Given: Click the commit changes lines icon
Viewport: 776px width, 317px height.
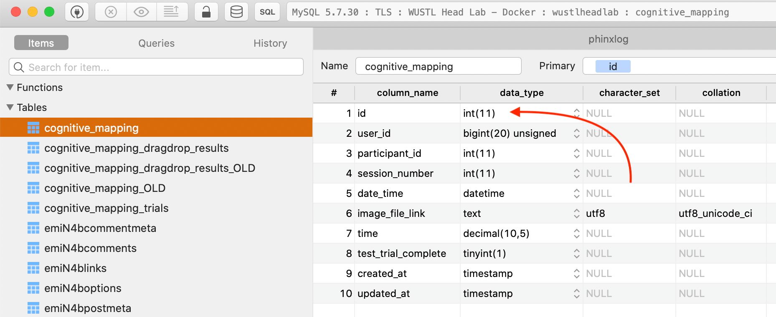Looking at the screenshot, I should [172, 12].
